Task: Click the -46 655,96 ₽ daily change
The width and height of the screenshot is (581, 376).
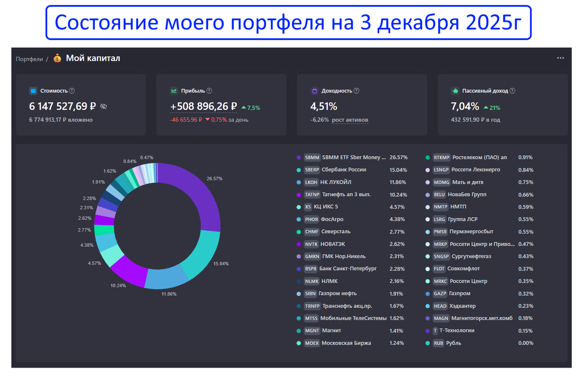Action: 186,120
